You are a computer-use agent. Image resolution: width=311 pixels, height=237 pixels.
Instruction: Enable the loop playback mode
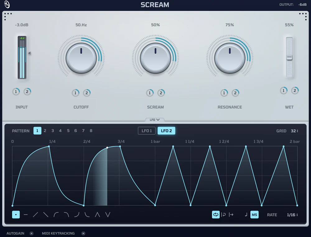click(x=216, y=214)
